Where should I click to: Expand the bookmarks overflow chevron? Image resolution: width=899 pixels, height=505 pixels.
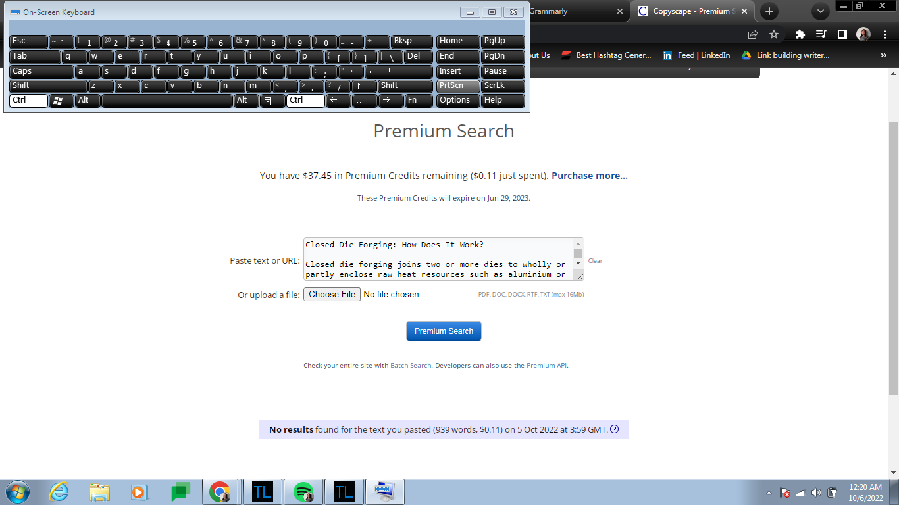[x=883, y=55]
